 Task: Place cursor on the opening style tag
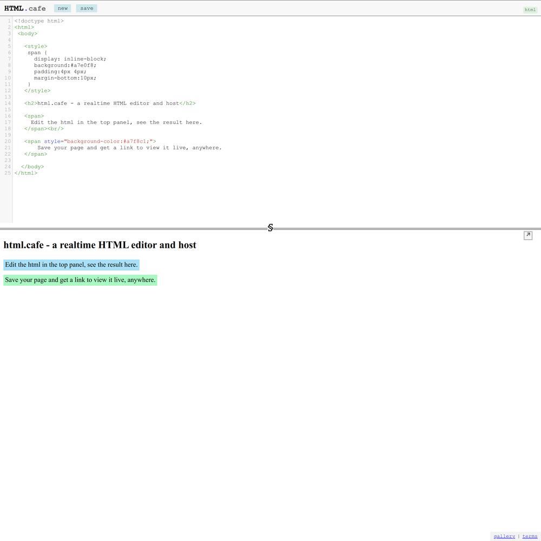click(x=36, y=46)
